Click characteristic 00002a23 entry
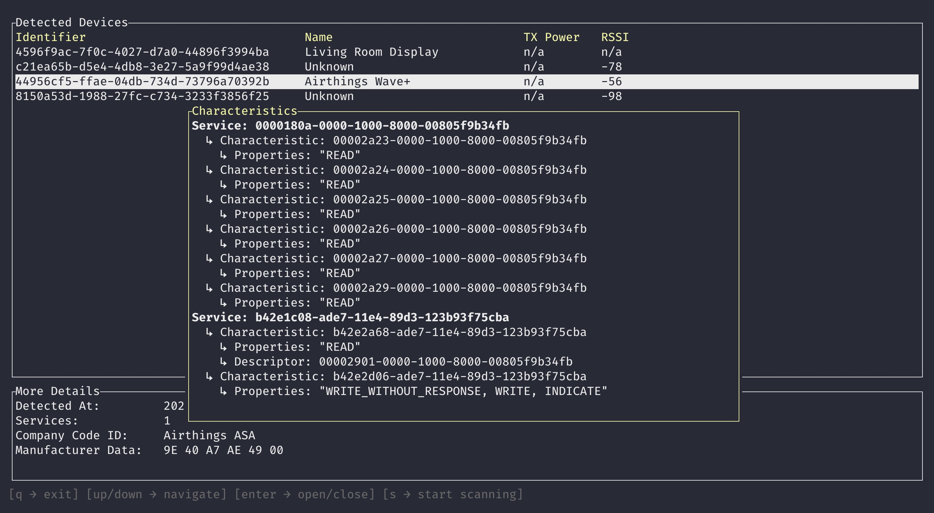Viewport: 934px width, 513px height. (403, 141)
